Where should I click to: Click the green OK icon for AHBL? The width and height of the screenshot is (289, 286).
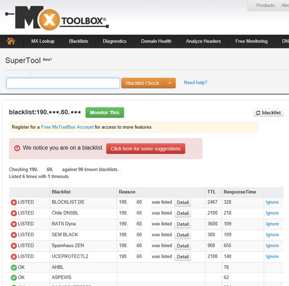point(14,267)
